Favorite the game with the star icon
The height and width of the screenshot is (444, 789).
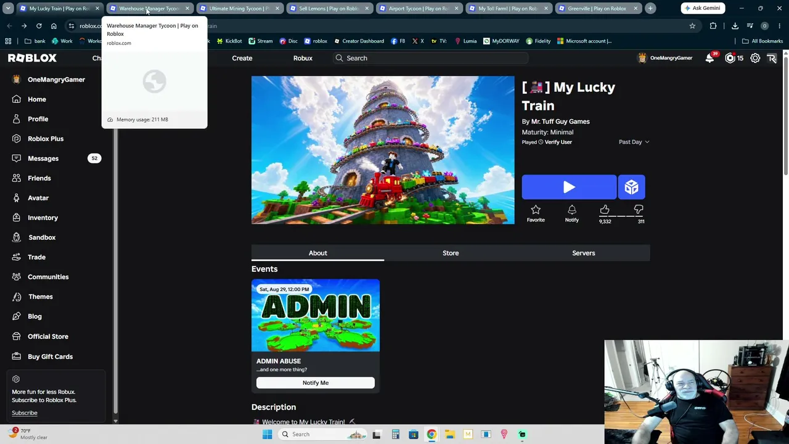point(536,213)
